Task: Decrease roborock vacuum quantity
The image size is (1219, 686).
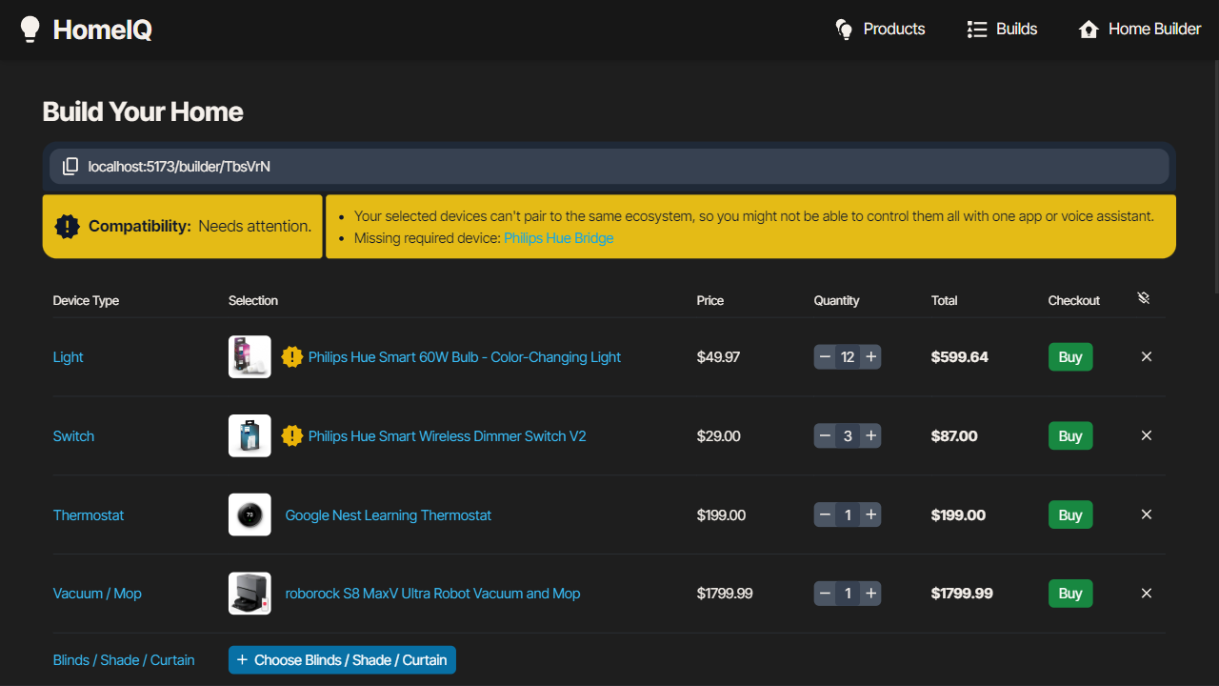Action: point(825,594)
